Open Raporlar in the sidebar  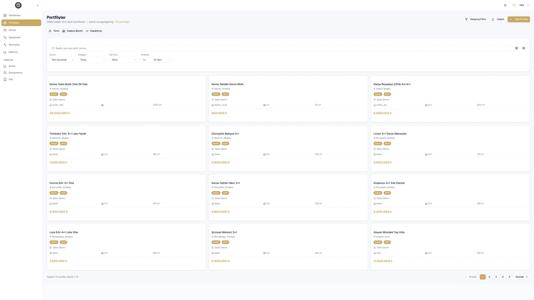click(x=21, y=52)
